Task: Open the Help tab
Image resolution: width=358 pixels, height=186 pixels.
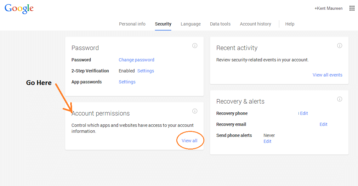Action: pos(290,24)
